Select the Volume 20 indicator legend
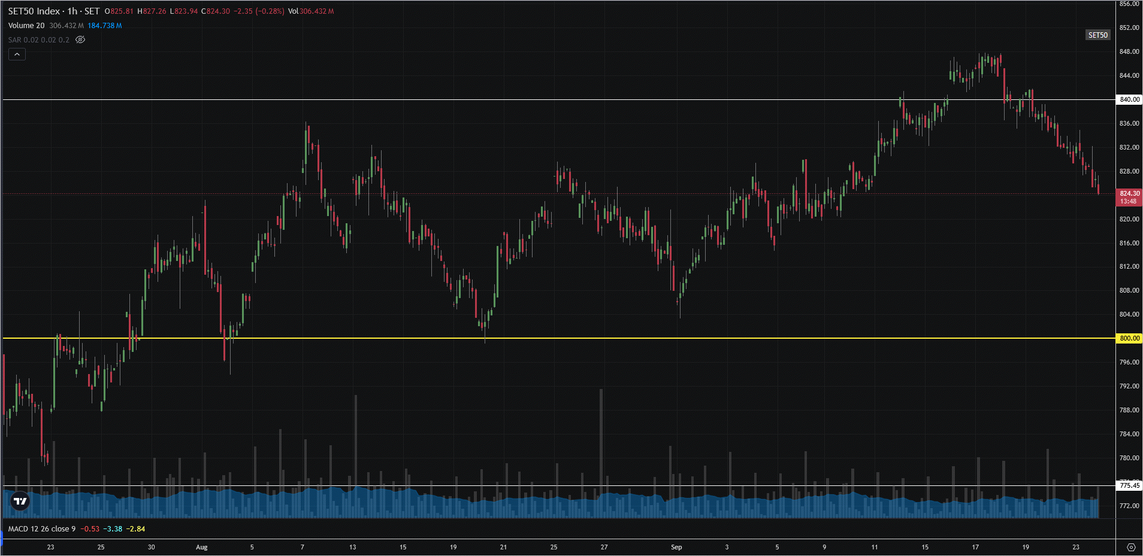 pyautogui.click(x=26, y=26)
